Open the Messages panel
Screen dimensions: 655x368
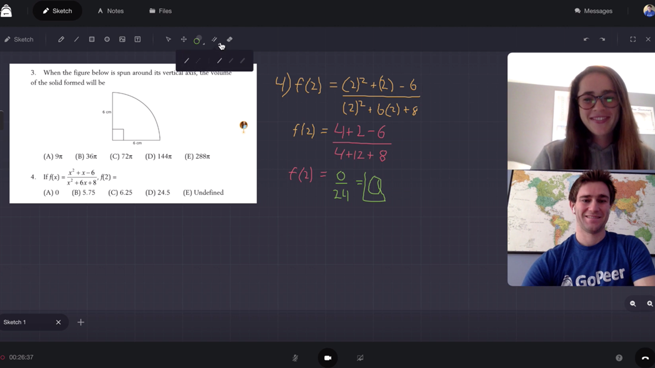click(594, 11)
